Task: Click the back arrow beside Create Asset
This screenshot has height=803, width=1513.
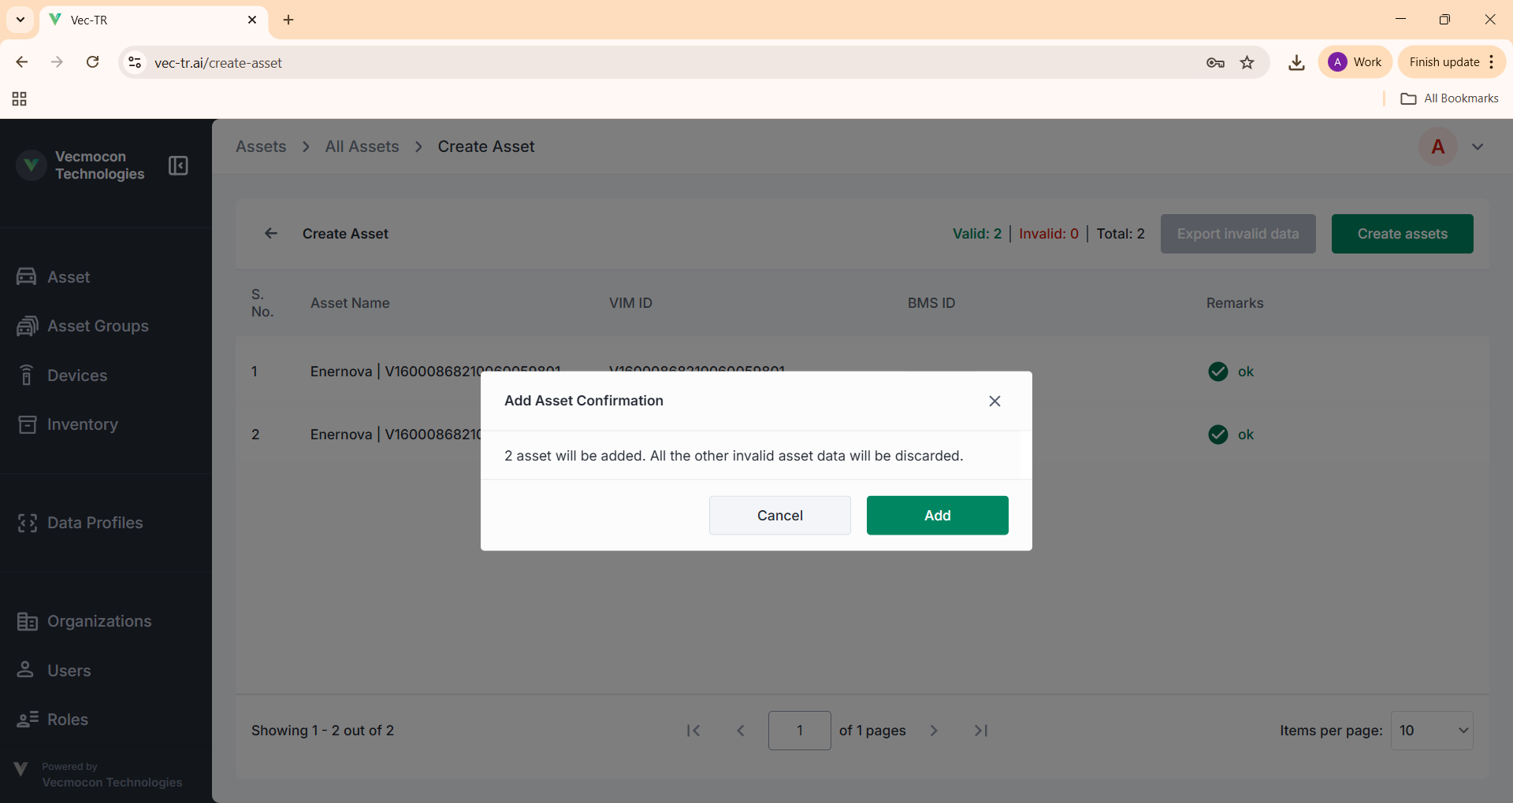Action: coord(271,234)
